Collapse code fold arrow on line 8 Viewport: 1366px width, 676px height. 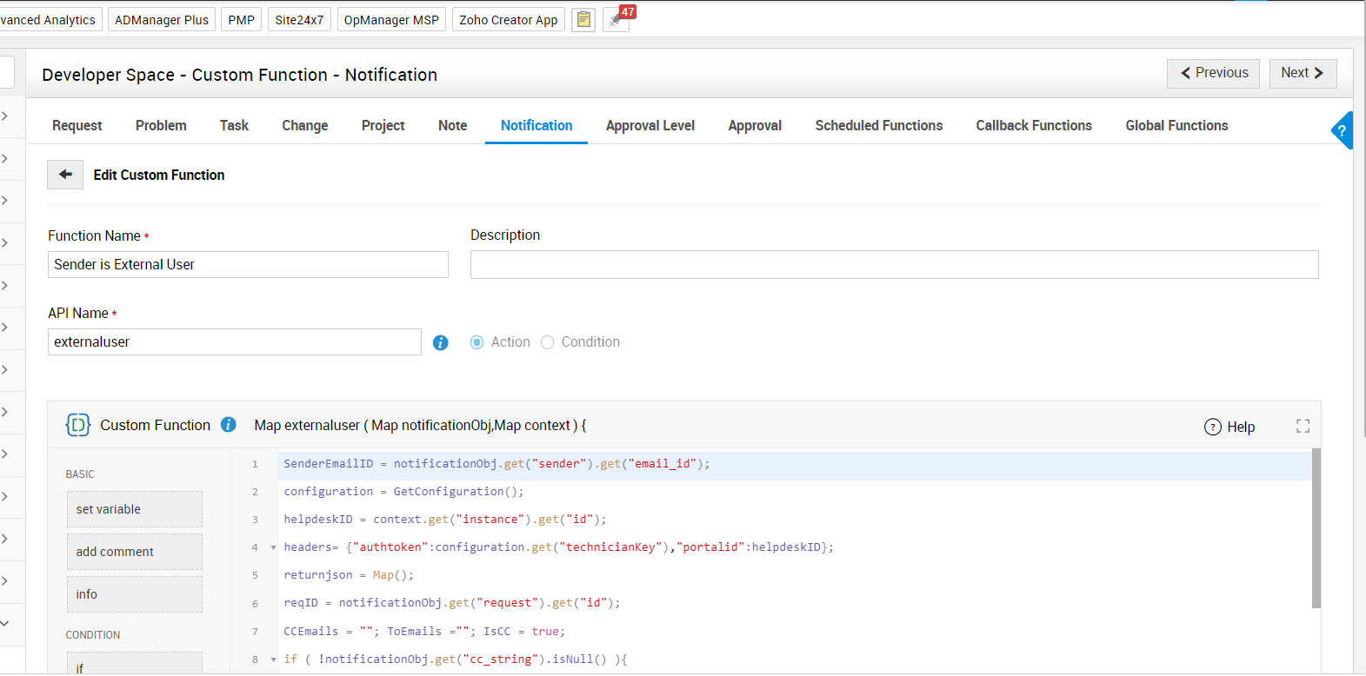tap(273, 660)
